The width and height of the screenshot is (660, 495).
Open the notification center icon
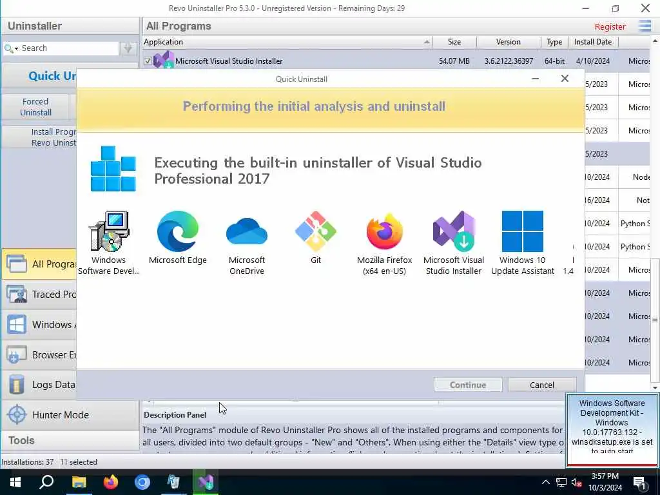[639, 483]
